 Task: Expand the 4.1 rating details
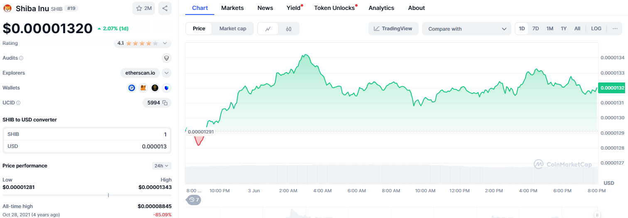[x=165, y=43]
